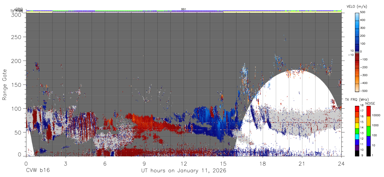
Task: Click the '200' Range Gate axis tick
Action: [x=16, y=61]
